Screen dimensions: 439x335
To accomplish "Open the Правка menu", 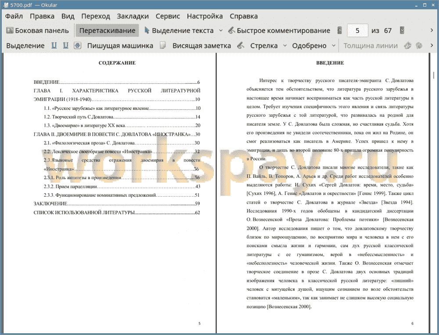I will [x=42, y=16].
